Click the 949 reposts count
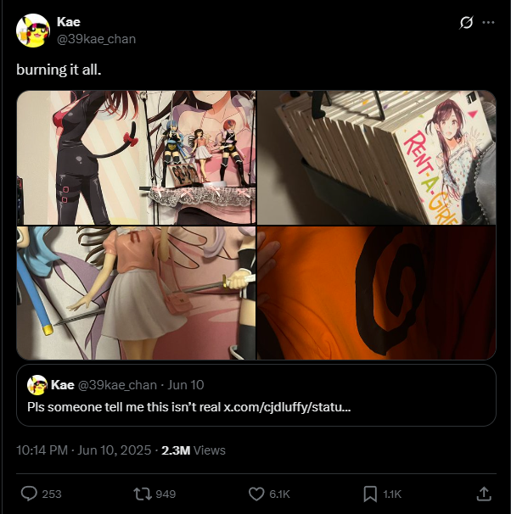 (166, 494)
